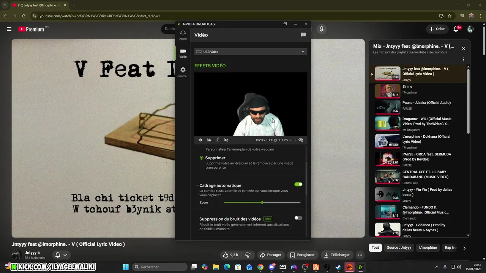Open File Explorer from the taskbar
486x273 pixels.
tap(216, 267)
